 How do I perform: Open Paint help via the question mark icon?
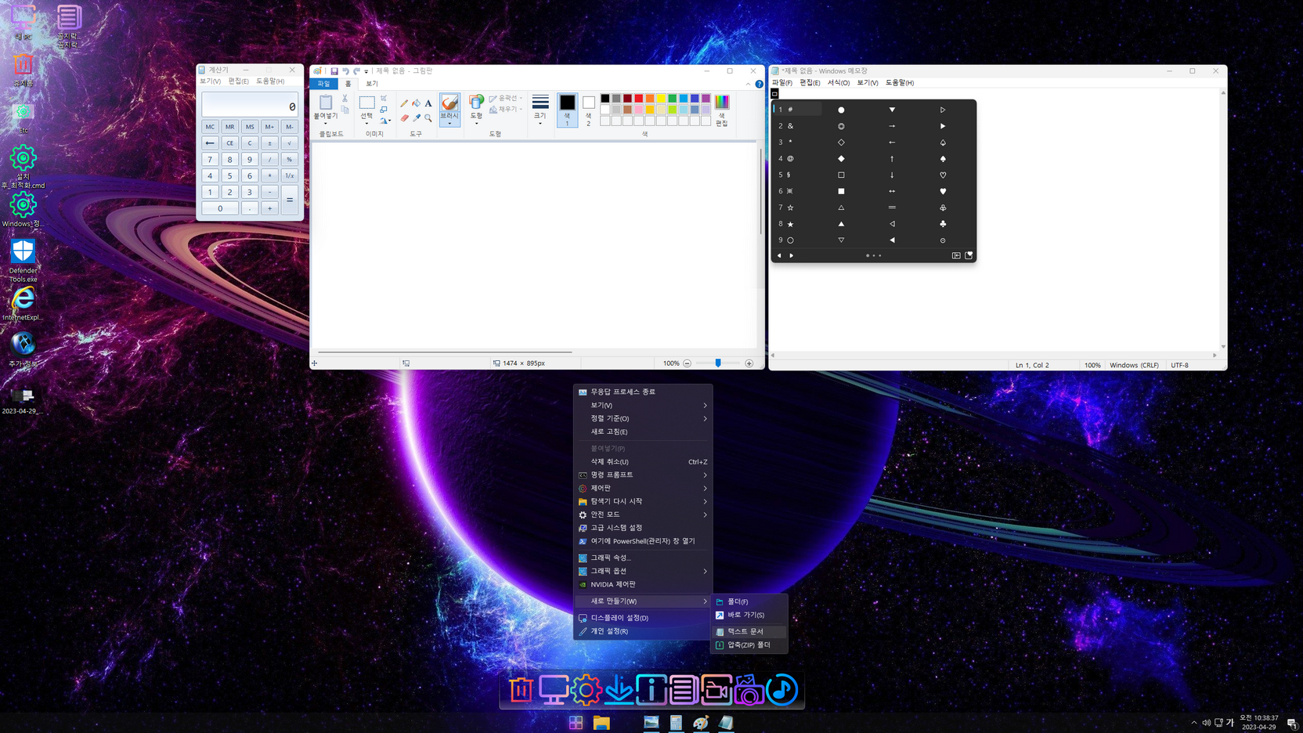(759, 84)
